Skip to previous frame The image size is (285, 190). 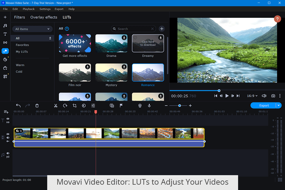coord(221,96)
